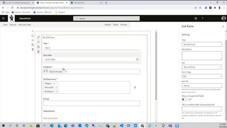Delete the web part with its trash icon
227x128 pixels.
[38, 52]
